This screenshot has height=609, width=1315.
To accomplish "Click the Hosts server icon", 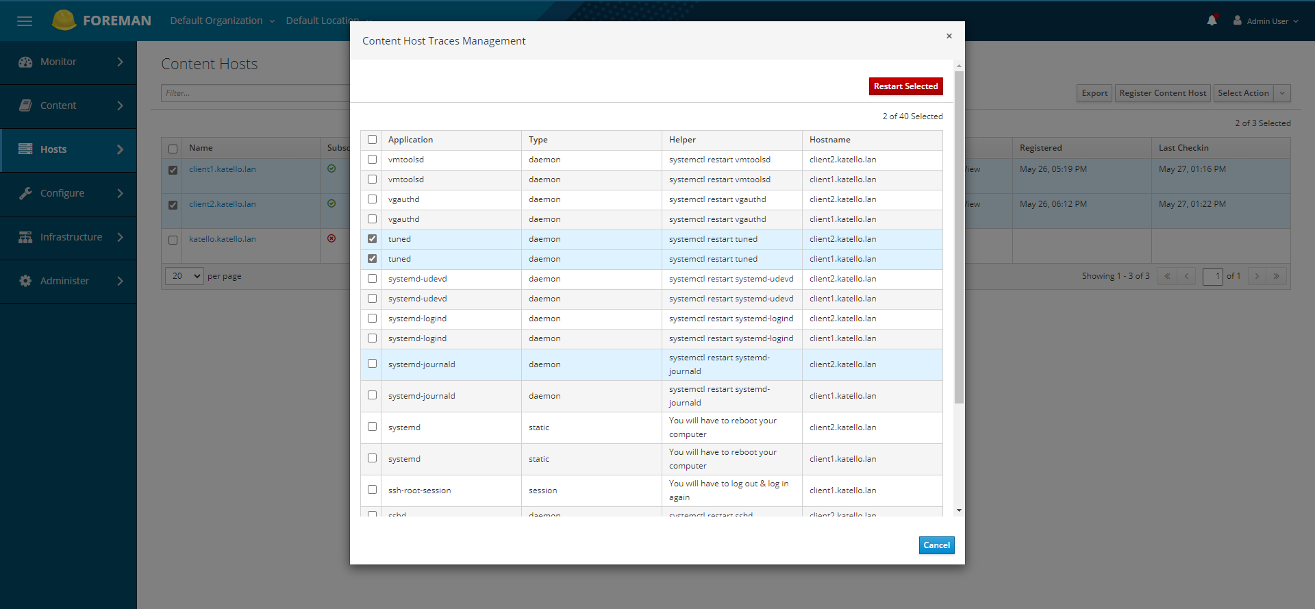I will point(25,149).
